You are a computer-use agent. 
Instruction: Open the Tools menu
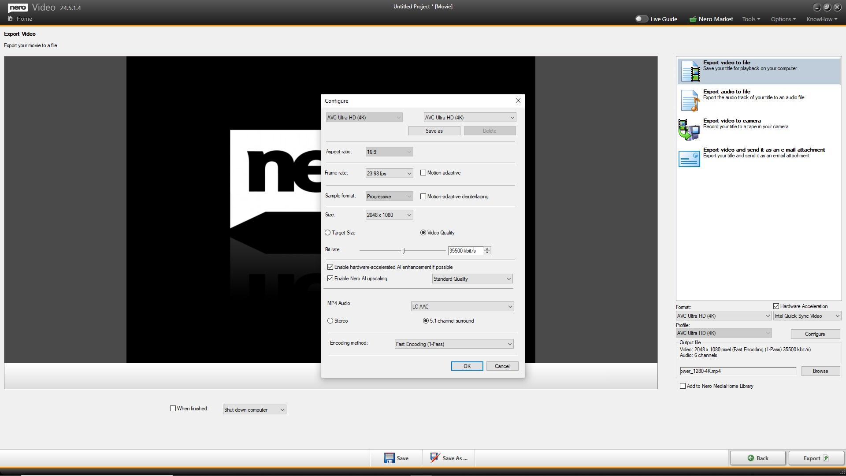751,19
